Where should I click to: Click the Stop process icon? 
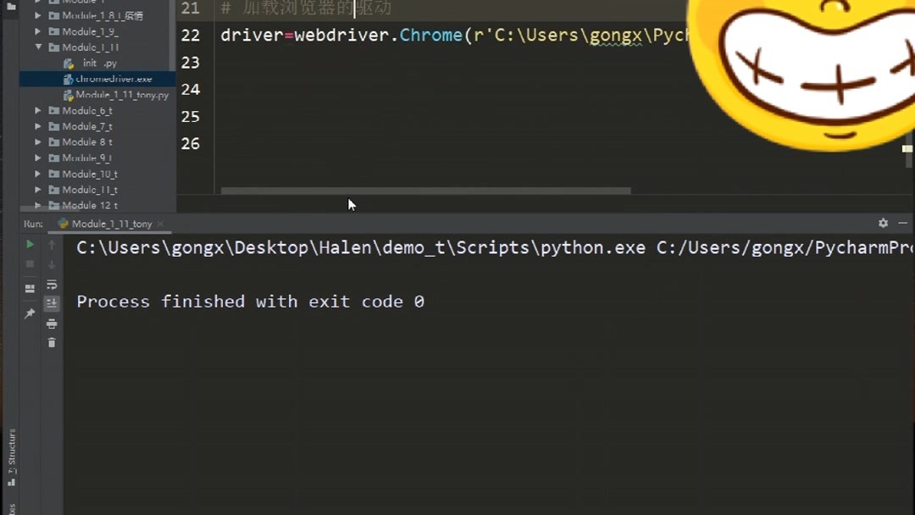click(30, 263)
